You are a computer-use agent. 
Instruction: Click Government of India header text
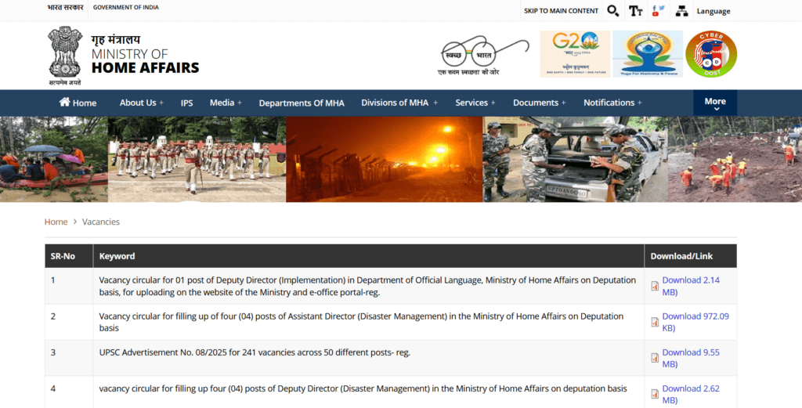(x=126, y=8)
